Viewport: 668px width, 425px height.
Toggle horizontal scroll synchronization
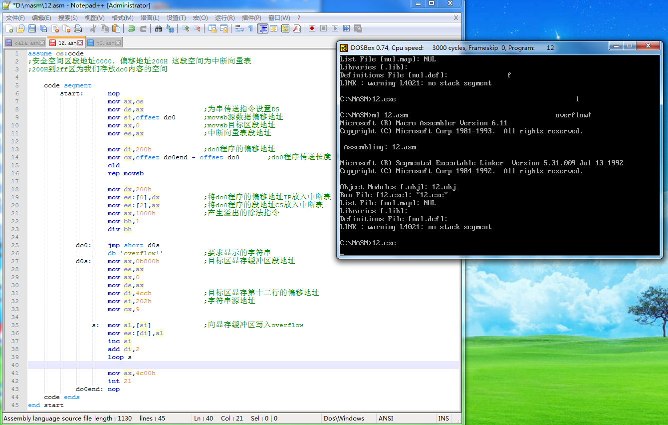click(224, 28)
